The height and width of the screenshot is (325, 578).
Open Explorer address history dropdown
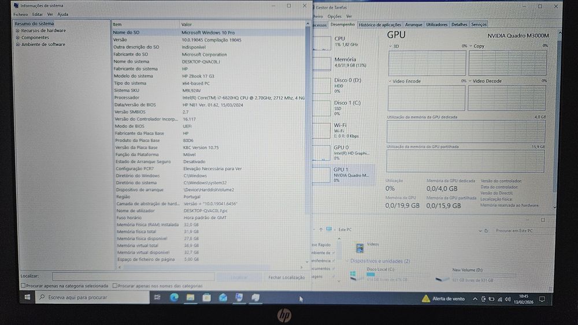(480, 231)
